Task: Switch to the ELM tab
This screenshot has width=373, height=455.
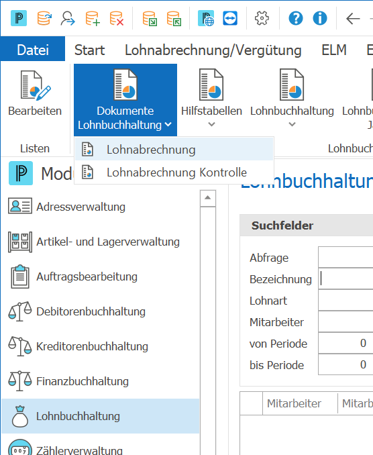Action: (334, 50)
